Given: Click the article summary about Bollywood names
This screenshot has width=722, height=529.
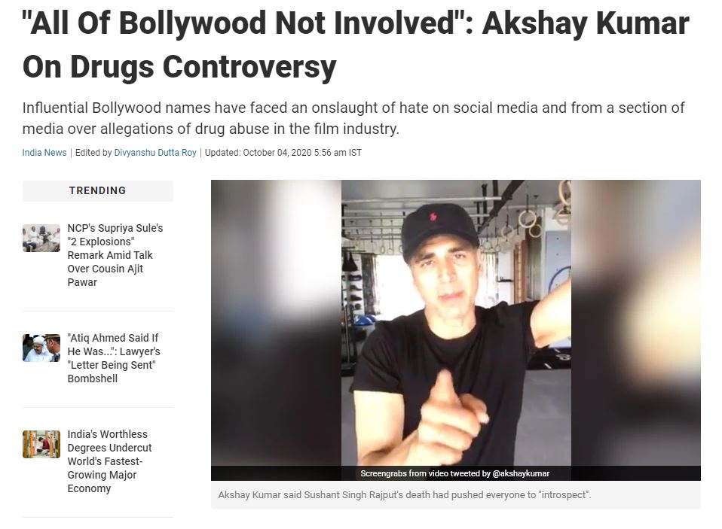Looking at the screenshot, I should pyautogui.click(x=353, y=118).
